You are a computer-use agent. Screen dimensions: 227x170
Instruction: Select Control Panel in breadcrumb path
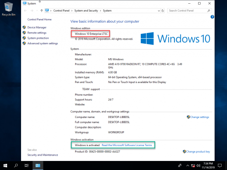(x=61, y=11)
